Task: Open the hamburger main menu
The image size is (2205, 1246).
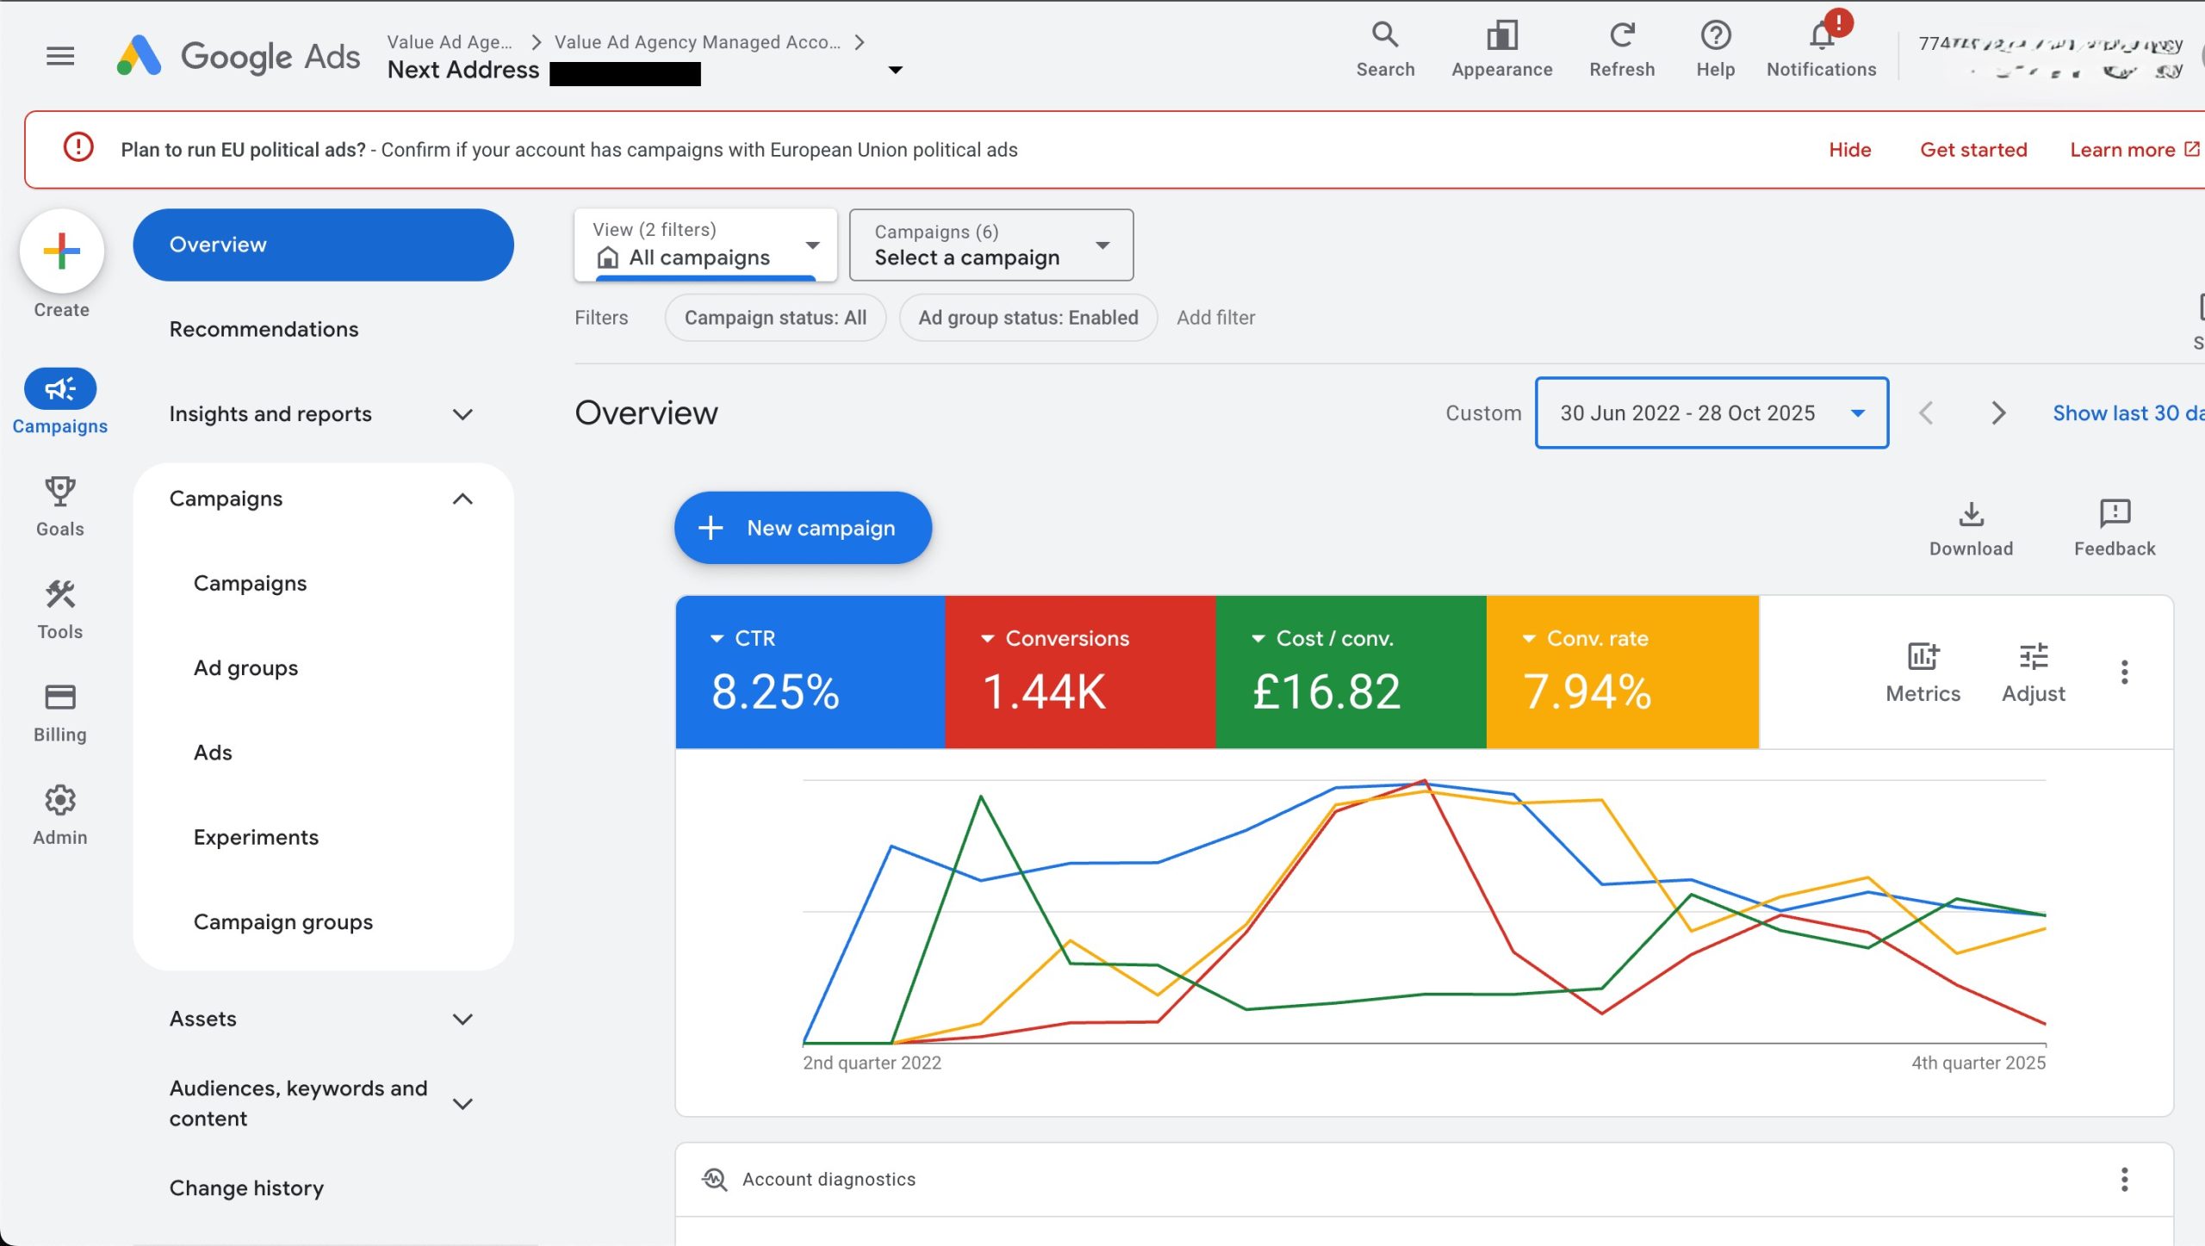Action: pyautogui.click(x=60, y=57)
